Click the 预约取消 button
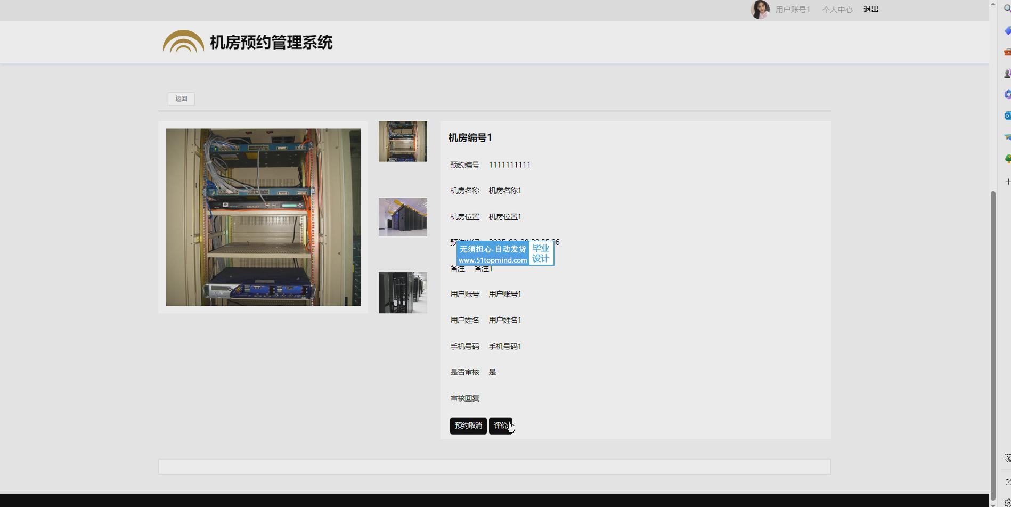This screenshot has width=1011, height=507. [x=468, y=426]
